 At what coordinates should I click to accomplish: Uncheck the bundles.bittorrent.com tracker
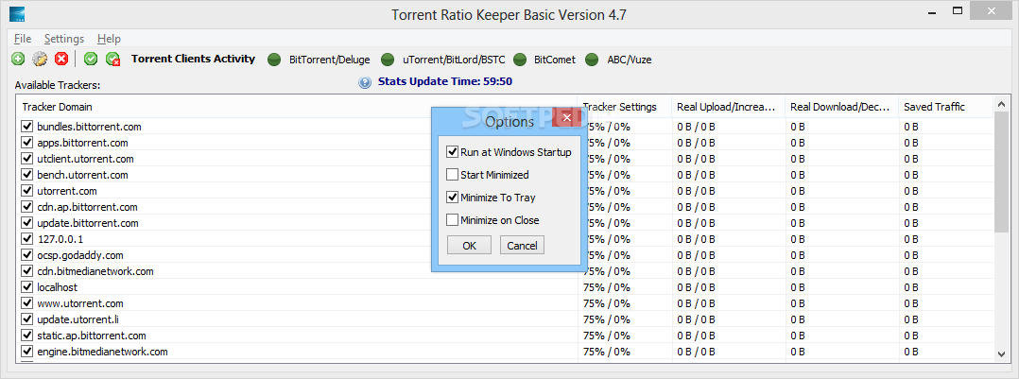click(x=27, y=126)
